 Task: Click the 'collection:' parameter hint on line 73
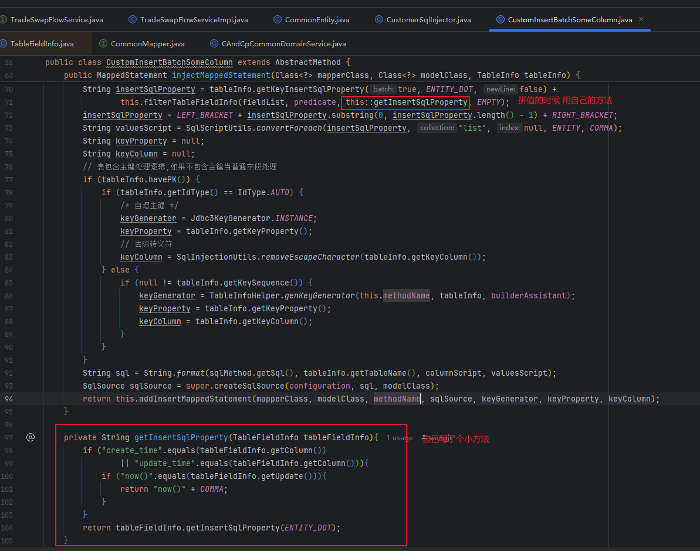437,128
